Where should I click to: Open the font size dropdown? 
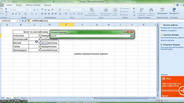pyautogui.click(x=32, y=10)
